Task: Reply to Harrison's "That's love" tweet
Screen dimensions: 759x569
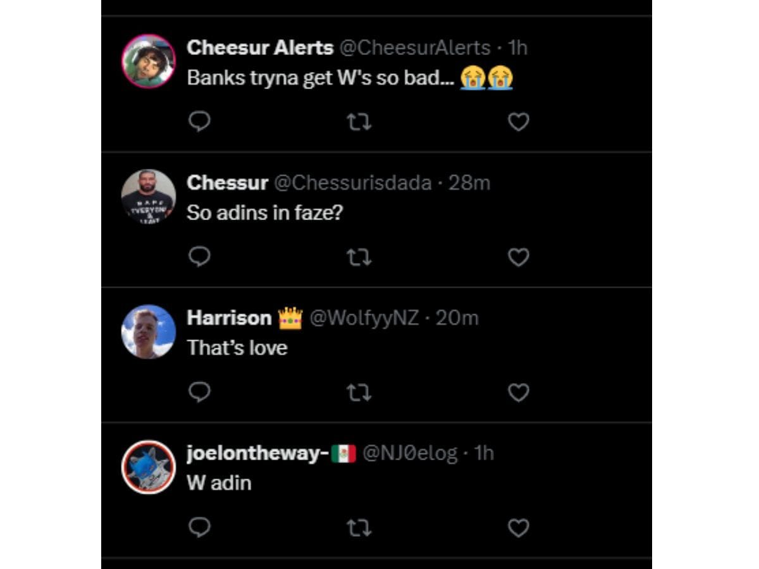Action: 199,393
